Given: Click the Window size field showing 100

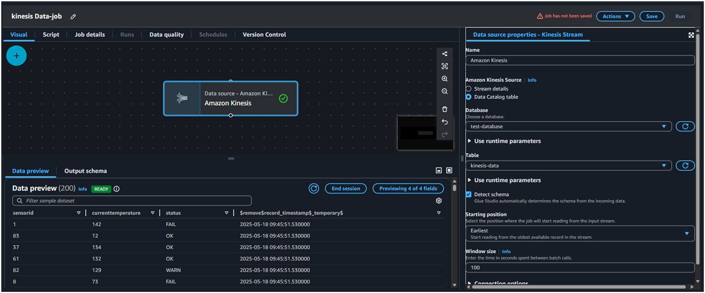Looking at the screenshot, I should pos(580,268).
